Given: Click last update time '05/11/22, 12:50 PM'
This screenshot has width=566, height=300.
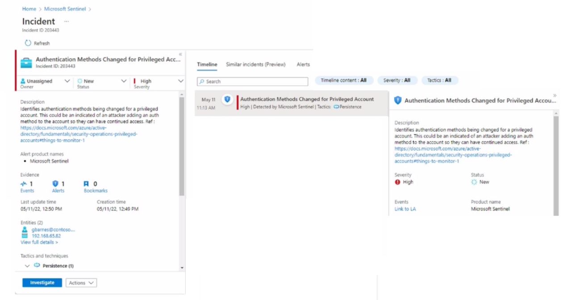Looking at the screenshot, I should coord(41,209).
